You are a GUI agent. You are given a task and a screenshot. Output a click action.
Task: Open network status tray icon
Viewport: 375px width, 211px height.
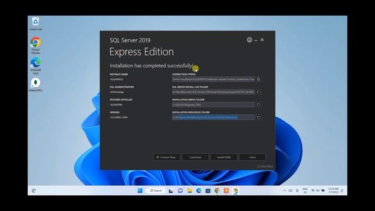coord(313,190)
